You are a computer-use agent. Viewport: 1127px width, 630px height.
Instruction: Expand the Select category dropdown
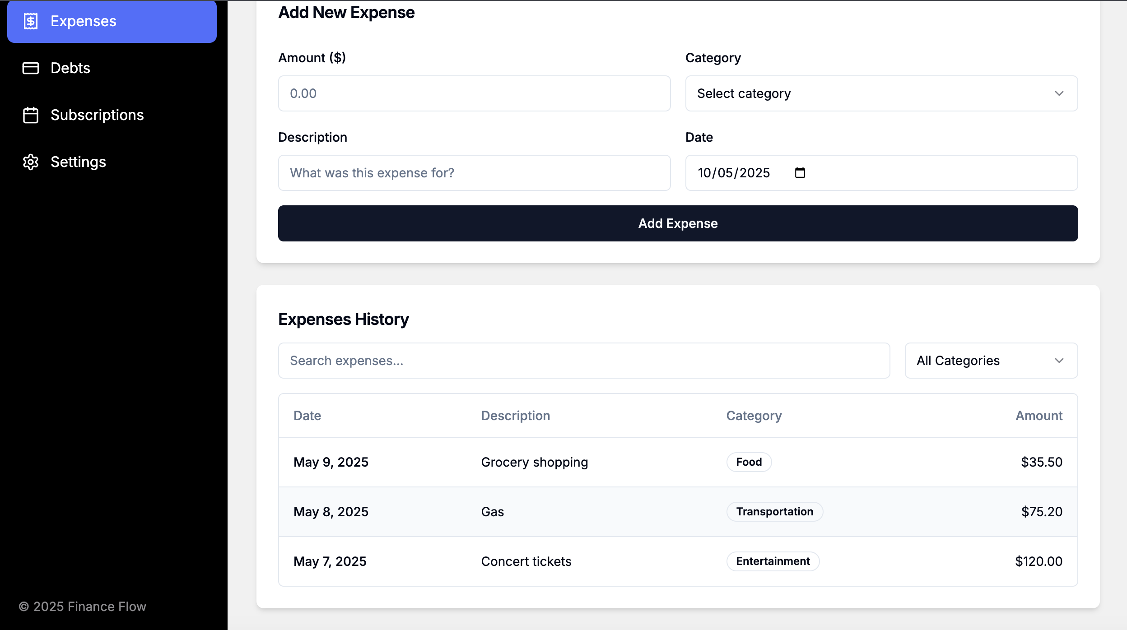click(x=880, y=93)
